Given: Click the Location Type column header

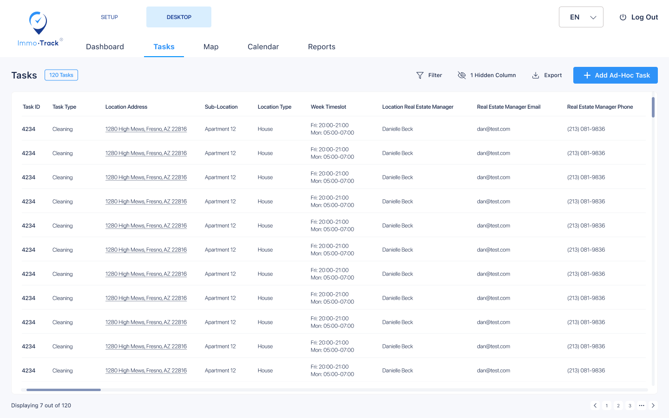Looking at the screenshot, I should tap(275, 107).
